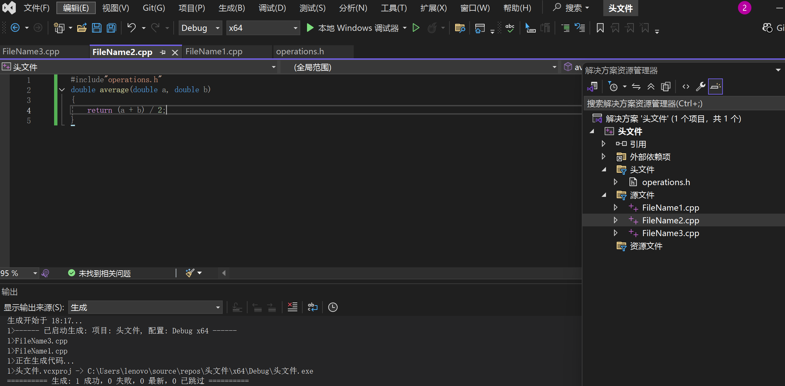The width and height of the screenshot is (785, 386).
Task: Click the Open File folder icon
Action: [x=82, y=28]
